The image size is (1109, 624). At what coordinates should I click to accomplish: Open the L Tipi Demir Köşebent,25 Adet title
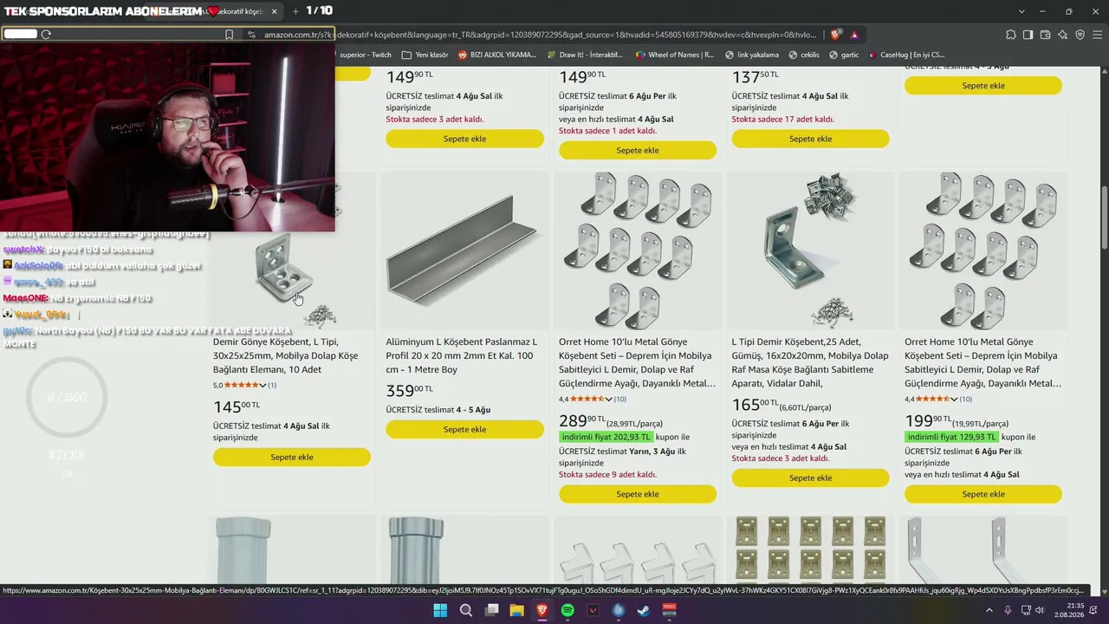point(810,362)
